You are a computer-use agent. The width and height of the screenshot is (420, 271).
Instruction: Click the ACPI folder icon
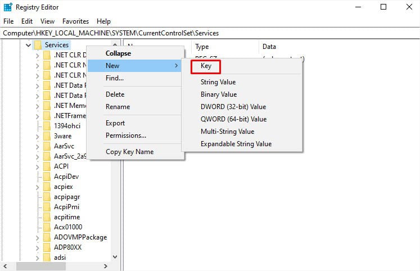[47, 166]
